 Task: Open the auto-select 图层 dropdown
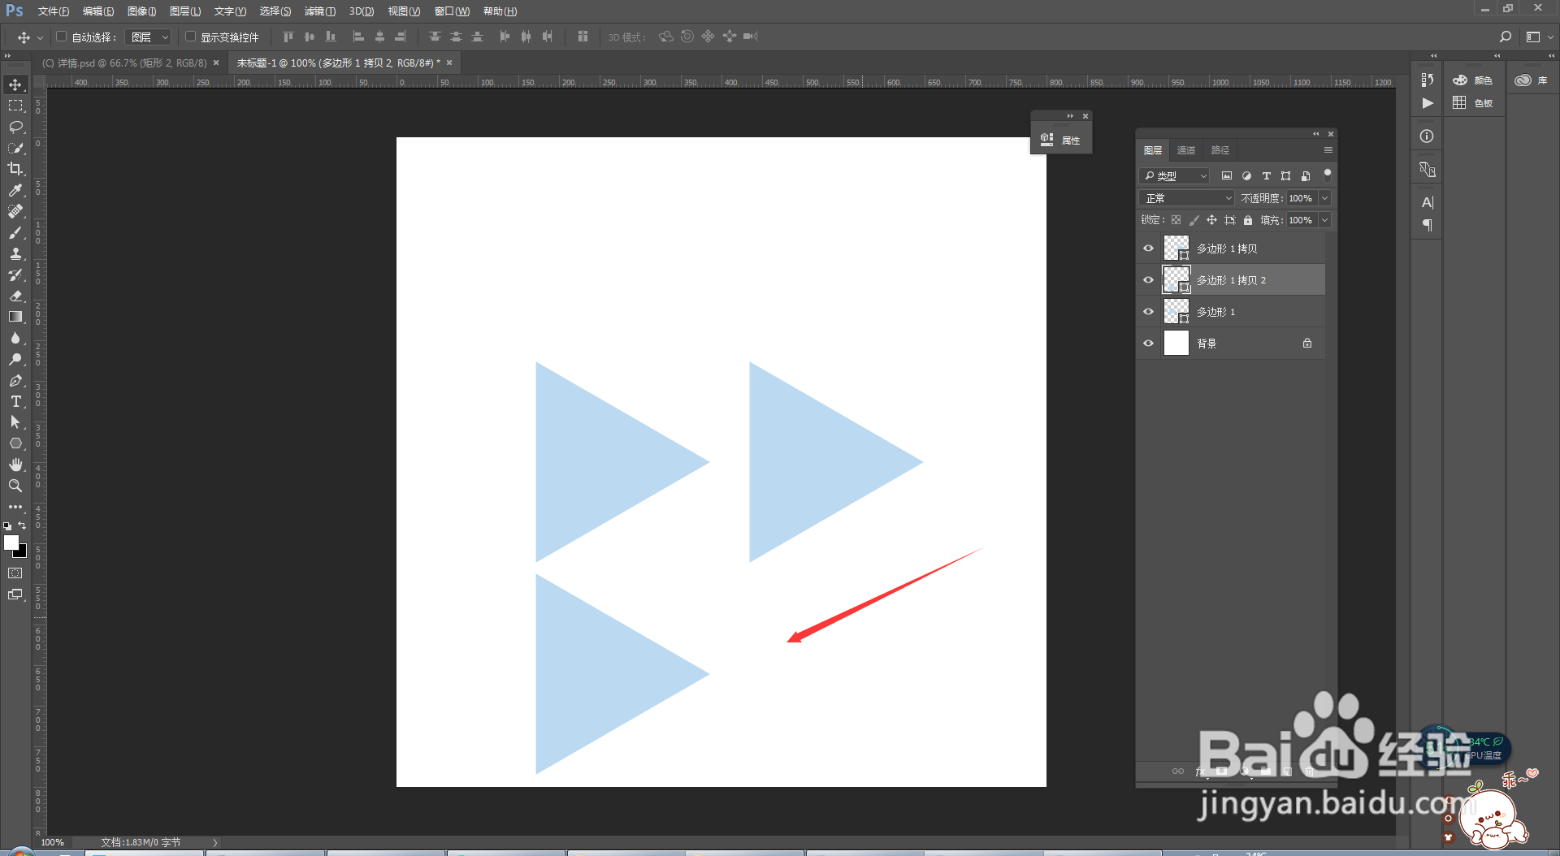pyautogui.click(x=148, y=37)
